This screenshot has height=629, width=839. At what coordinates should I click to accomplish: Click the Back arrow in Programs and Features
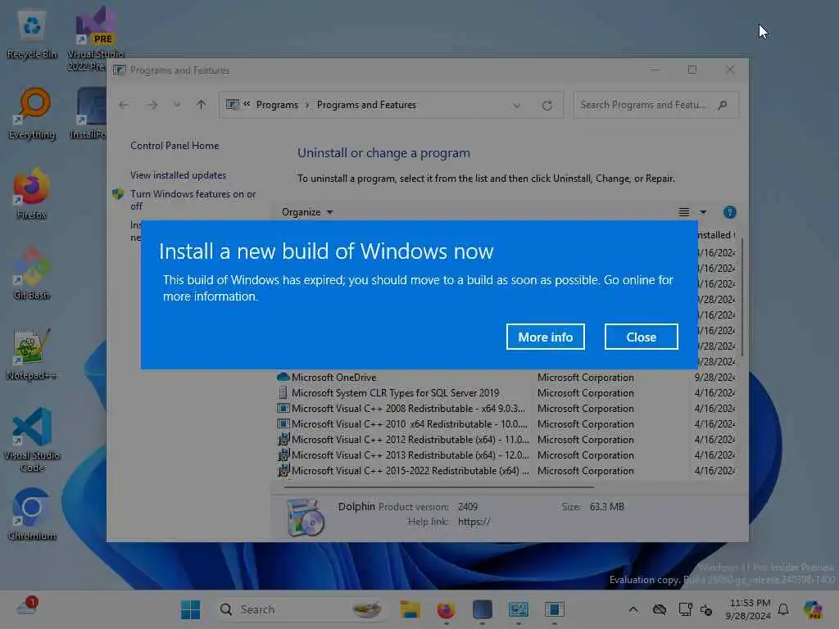pyautogui.click(x=124, y=105)
